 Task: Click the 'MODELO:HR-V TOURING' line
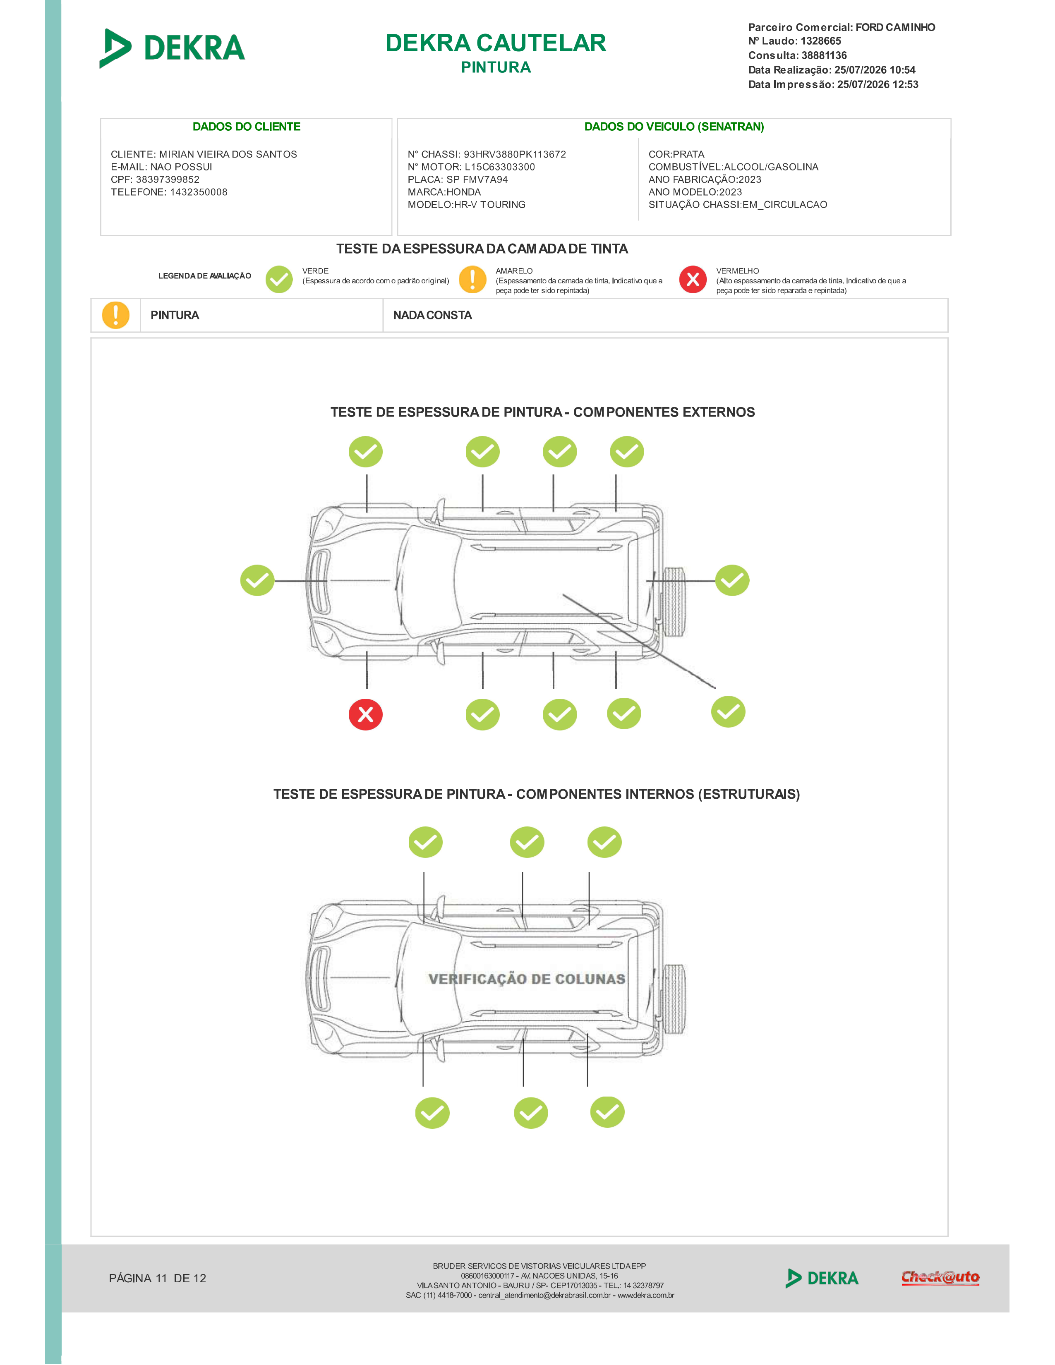(x=466, y=204)
